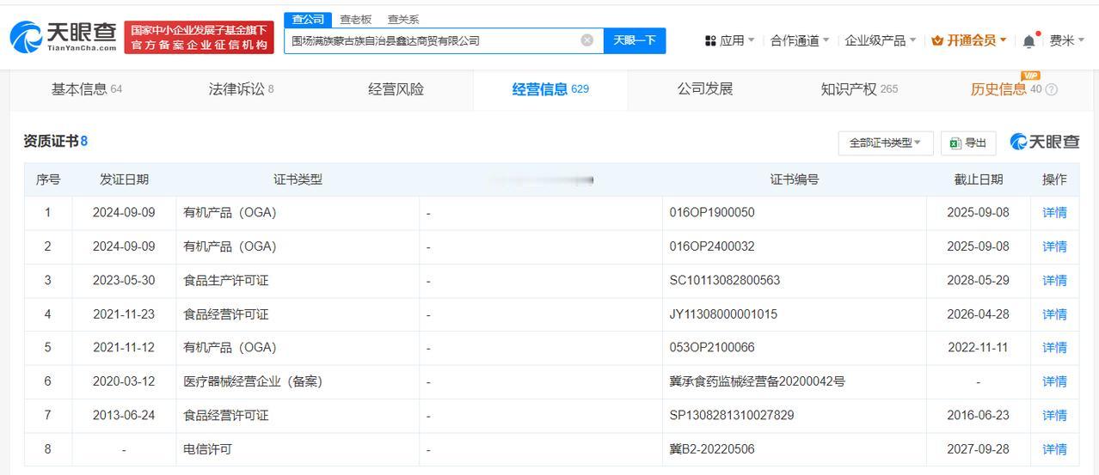Switch to the 查关系 search tab
This screenshot has width=1099, height=475.
[x=403, y=19]
